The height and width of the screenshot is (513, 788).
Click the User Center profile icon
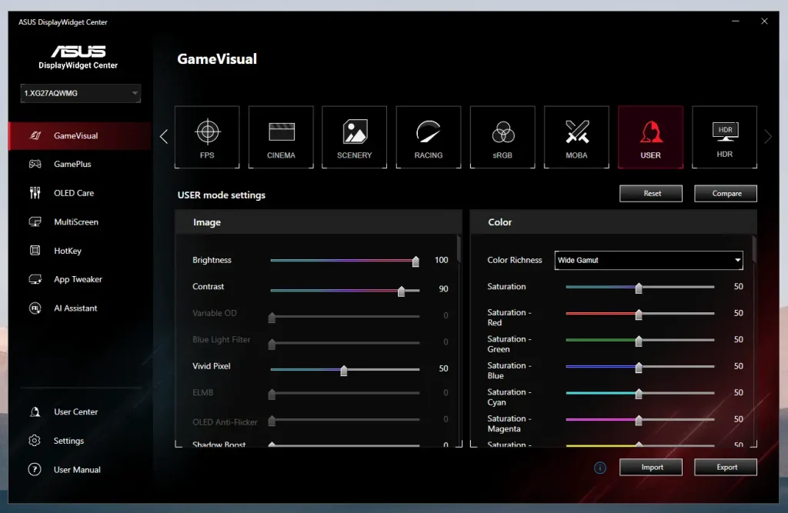coord(35,412)
